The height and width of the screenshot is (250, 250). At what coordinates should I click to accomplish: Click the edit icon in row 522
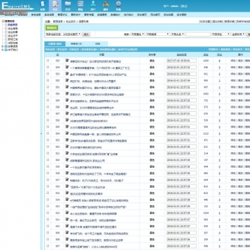(67, 146)
